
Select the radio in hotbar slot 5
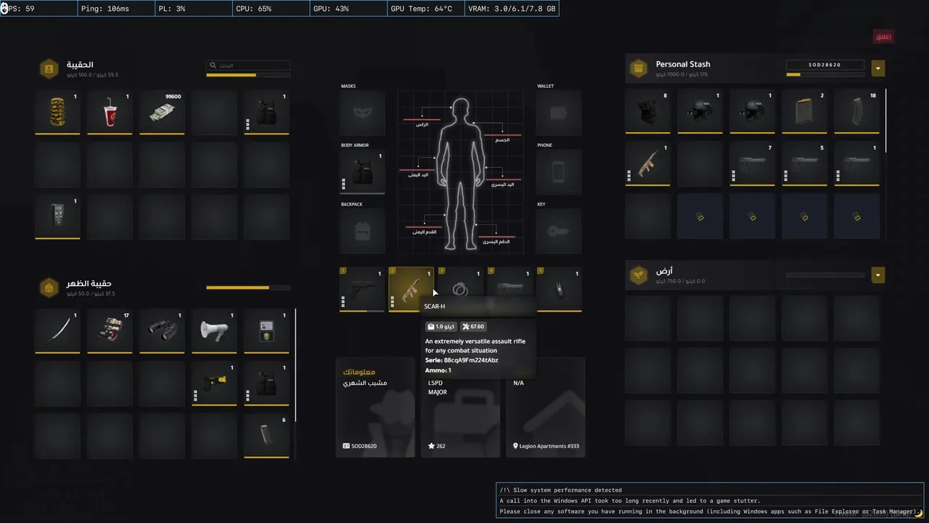560,289
